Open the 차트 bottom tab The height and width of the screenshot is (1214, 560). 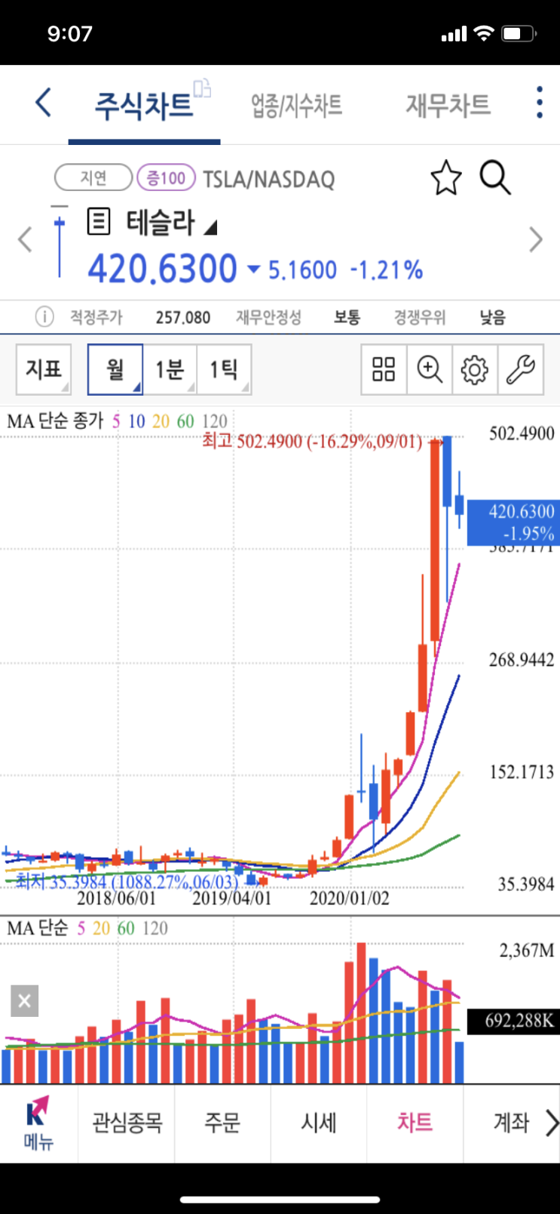[x=415, y=1123]
